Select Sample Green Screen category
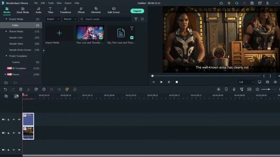 click(x=20, y=50)
